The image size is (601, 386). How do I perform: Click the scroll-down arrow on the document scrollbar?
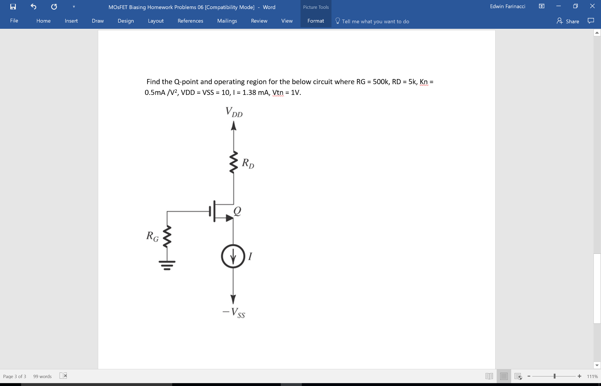click(x=597, y=365)
